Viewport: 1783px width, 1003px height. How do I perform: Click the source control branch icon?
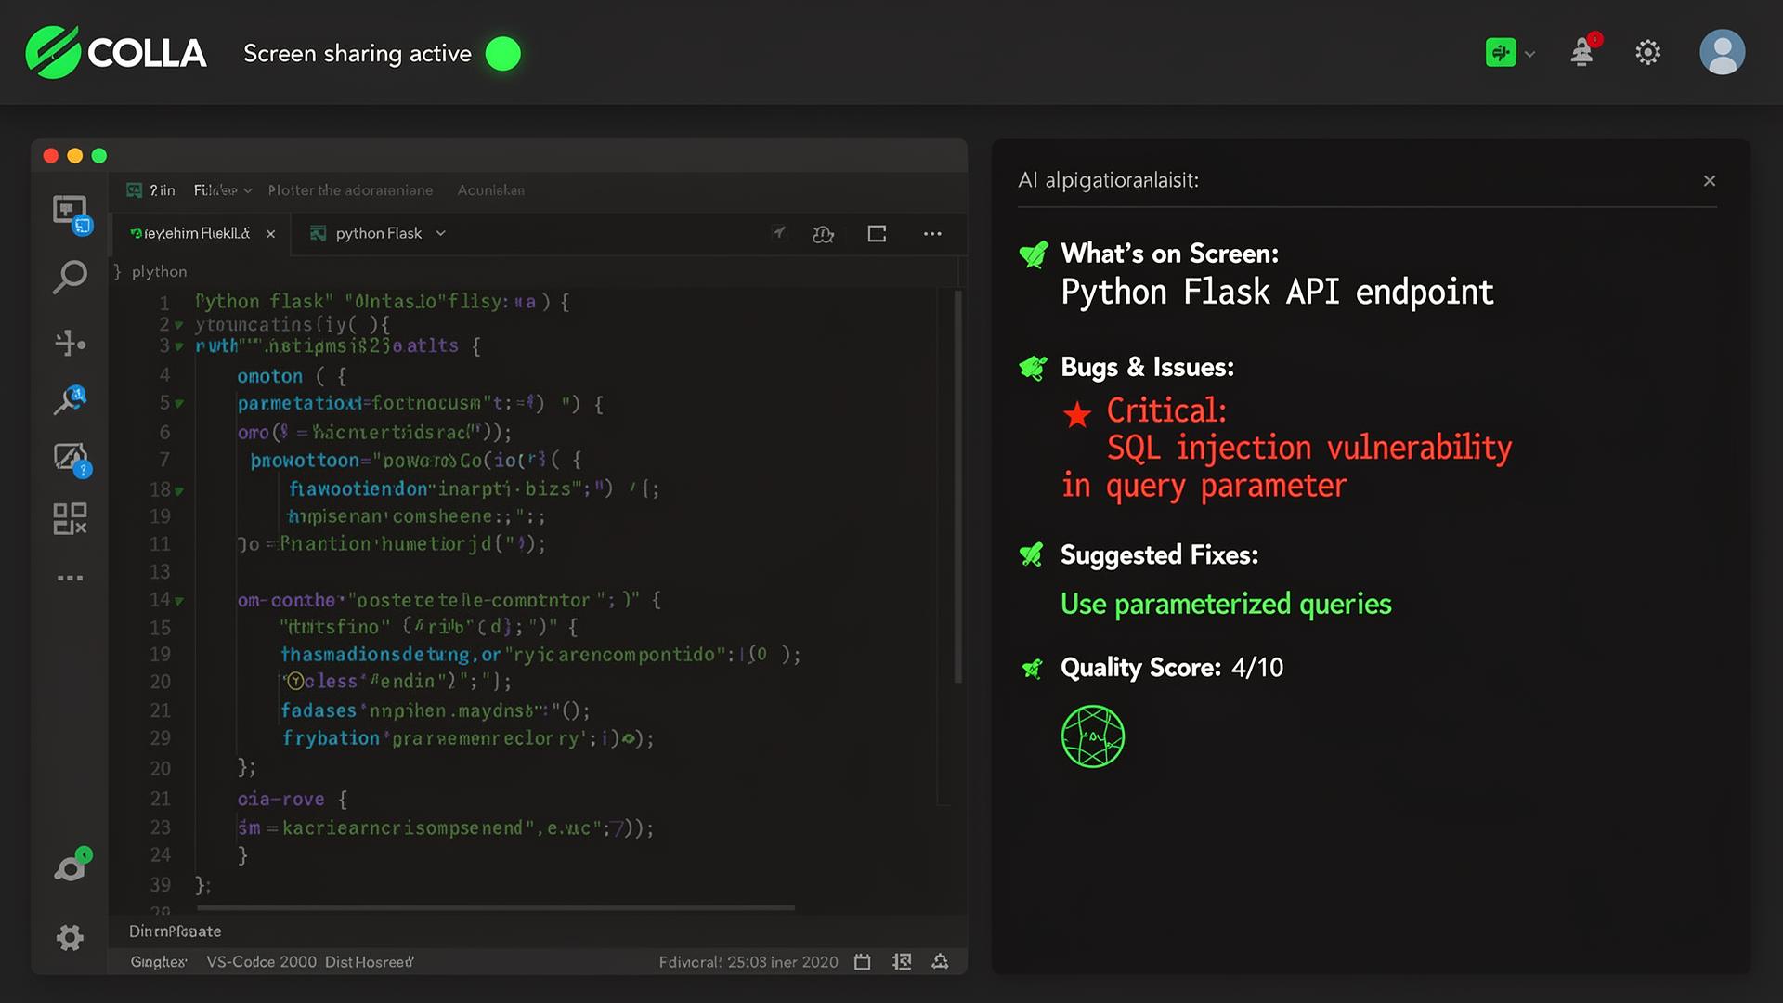70,343
